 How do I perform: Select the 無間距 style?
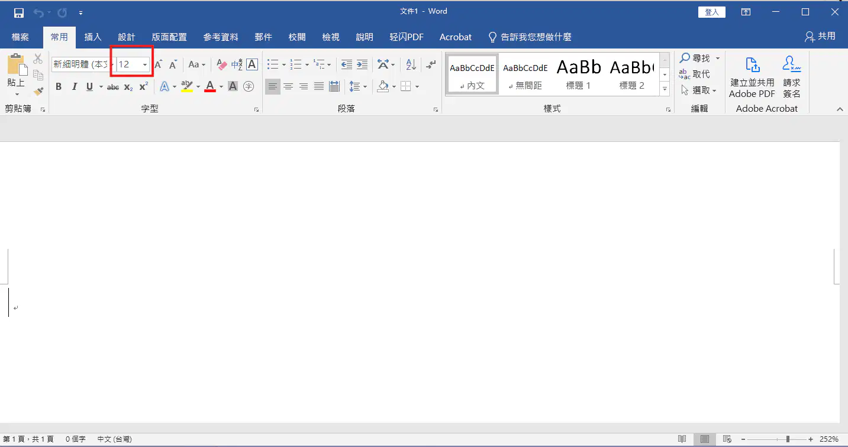[525, 73]
